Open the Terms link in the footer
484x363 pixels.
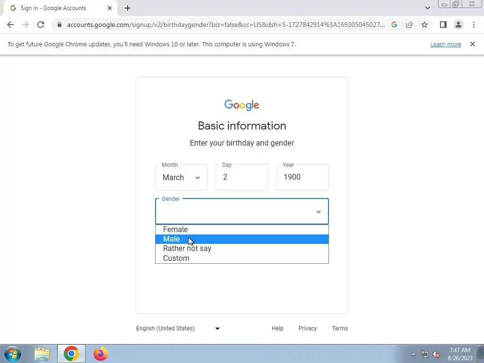(340, 328)
